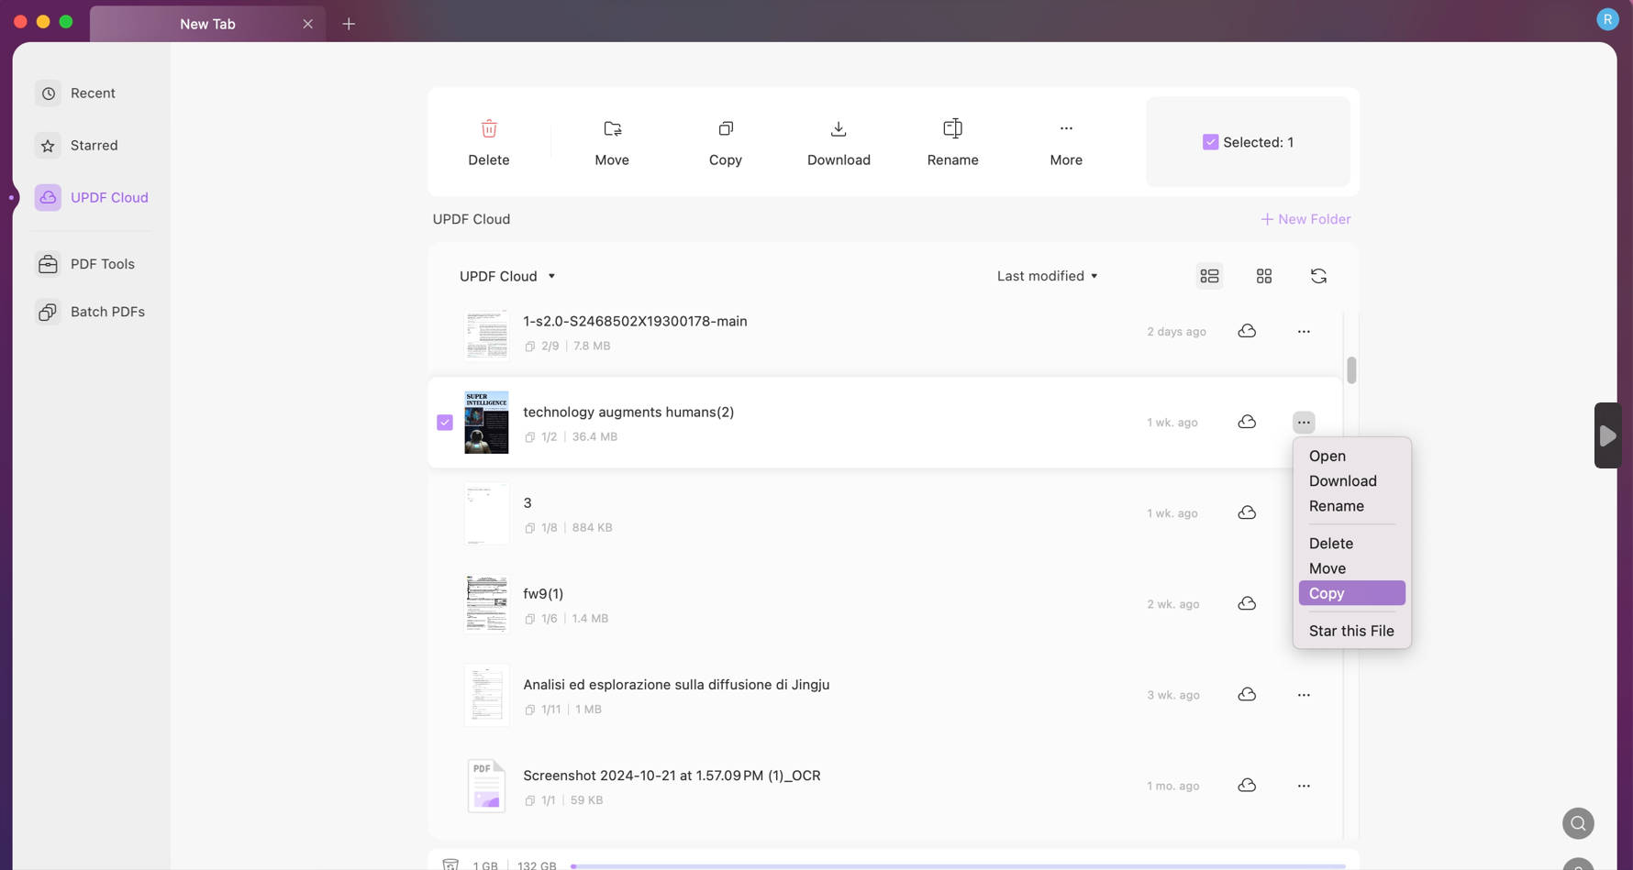Click the cloud storage usage bar
Image resolution: width=1633 pixels, height=870 pixels.
958,865
